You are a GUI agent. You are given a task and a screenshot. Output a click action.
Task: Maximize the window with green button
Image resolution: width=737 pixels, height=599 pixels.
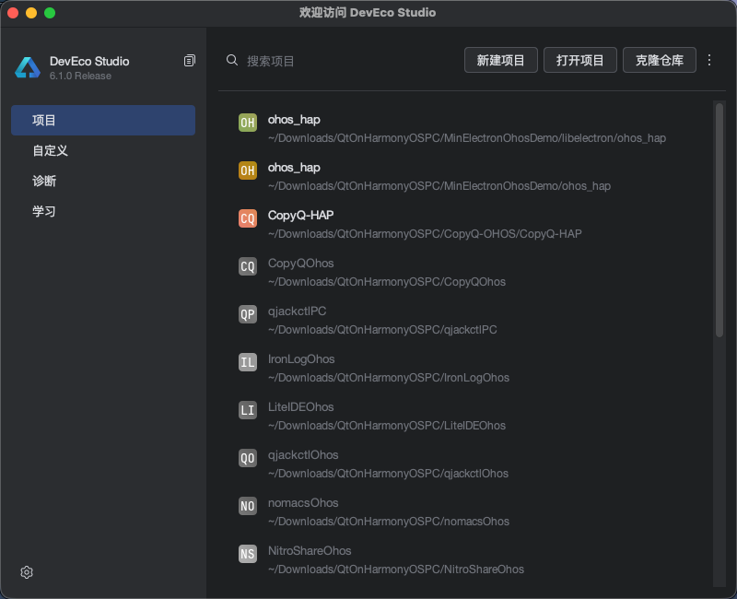click(50, 13)
